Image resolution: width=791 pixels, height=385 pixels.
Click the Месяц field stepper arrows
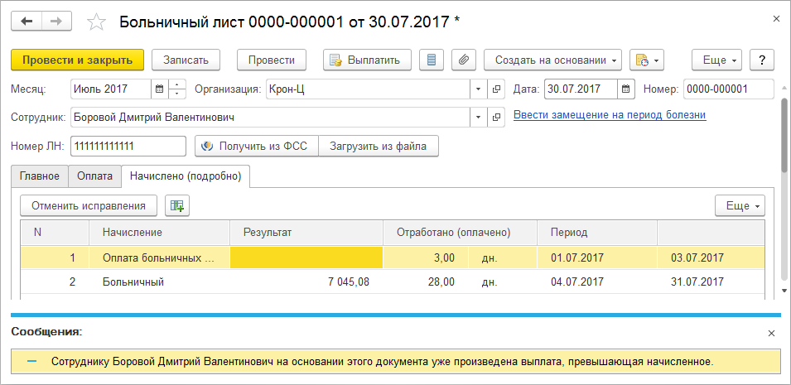coord(177,89)
